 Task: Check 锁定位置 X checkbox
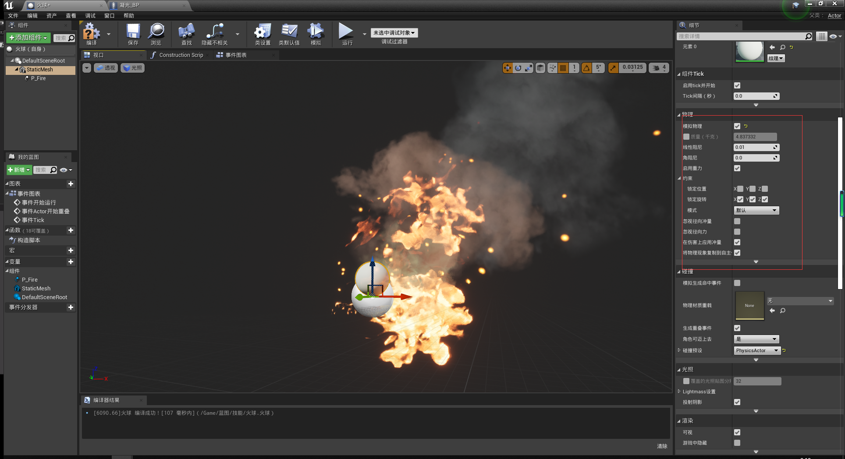pos(740,189)
